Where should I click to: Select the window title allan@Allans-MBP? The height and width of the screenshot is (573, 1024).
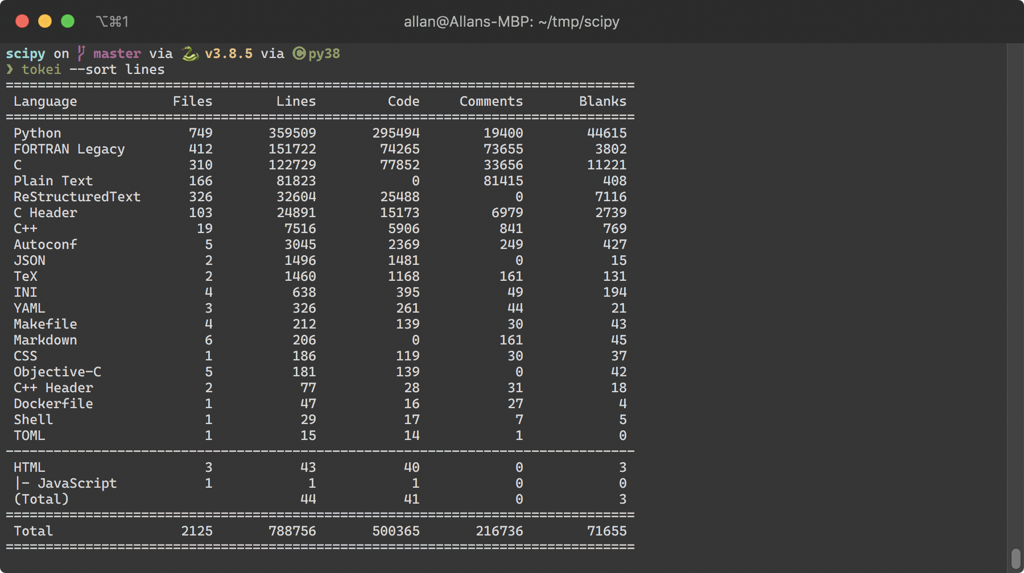tap(511, 22)
